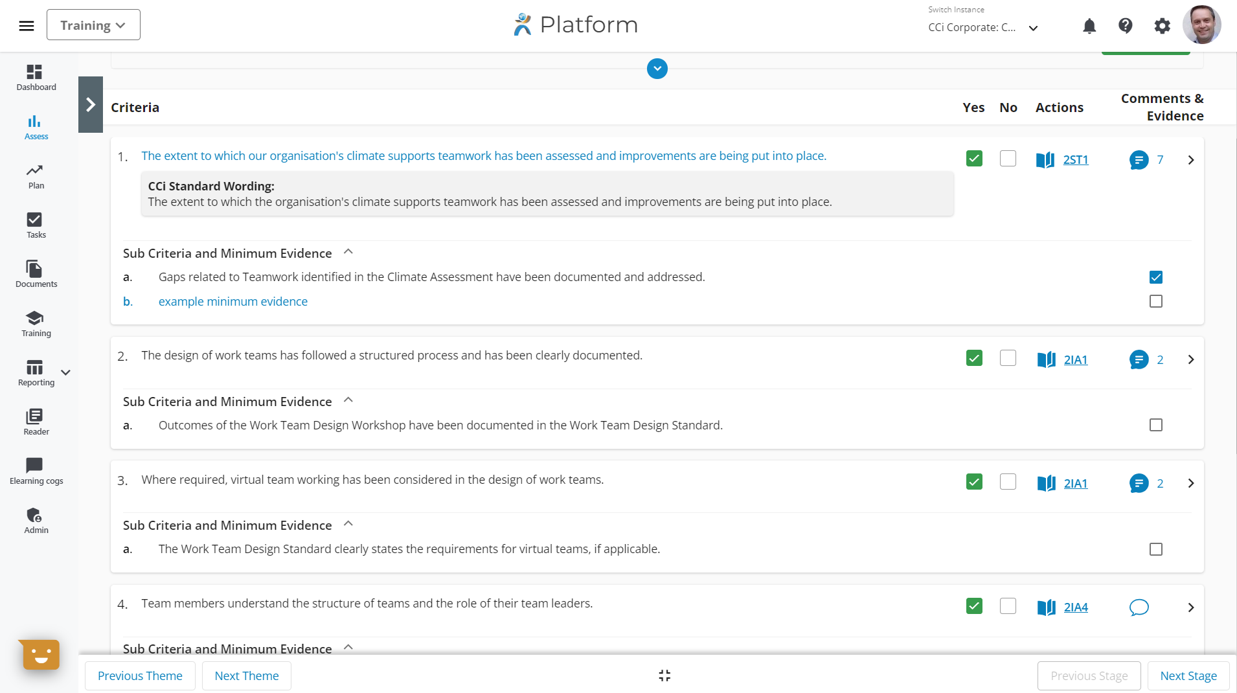Open Reporting in the sidebar
This screenshot has height=693, width=1237.
pyautogui.click(x=36, y=372)
